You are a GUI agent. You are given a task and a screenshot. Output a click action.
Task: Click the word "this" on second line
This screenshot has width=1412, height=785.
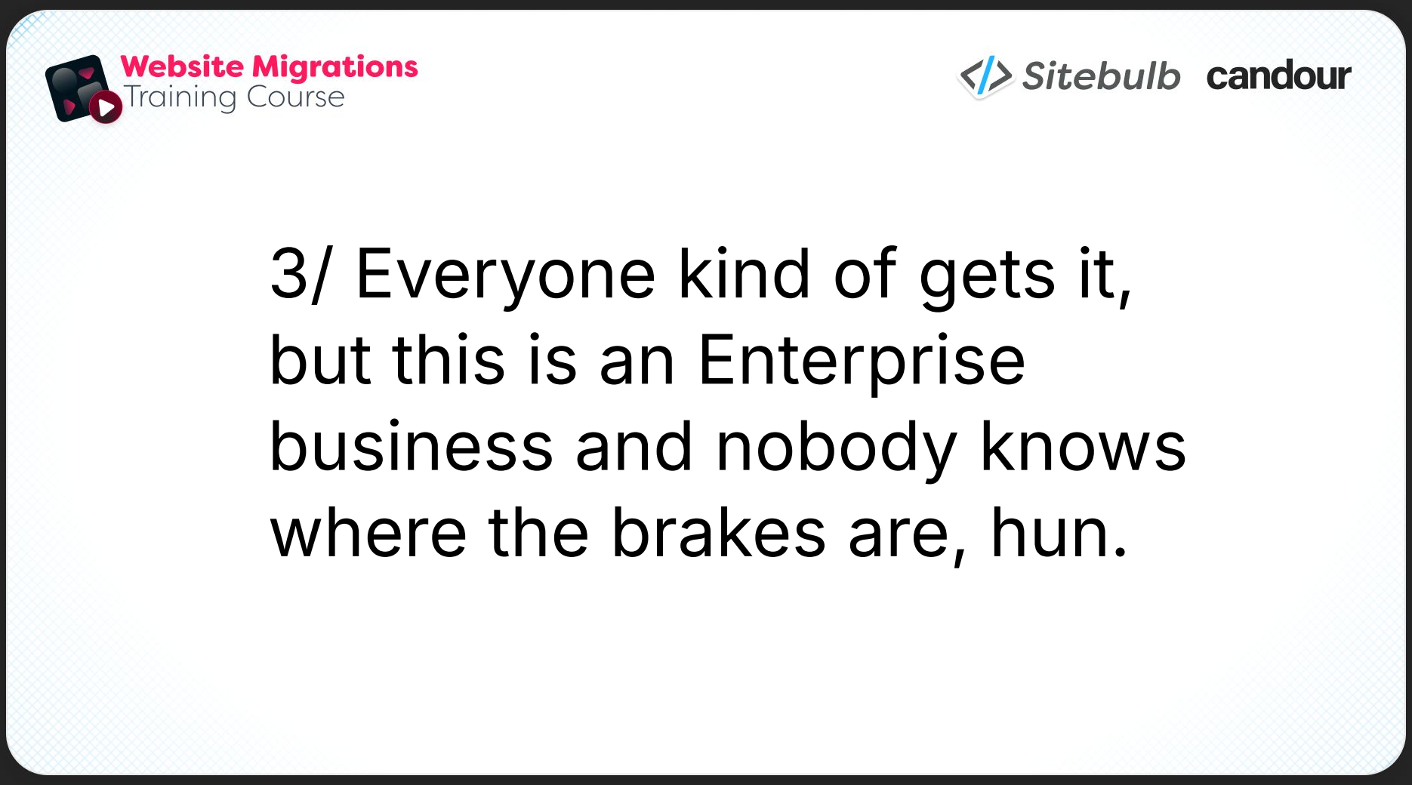tap(449, 361)
